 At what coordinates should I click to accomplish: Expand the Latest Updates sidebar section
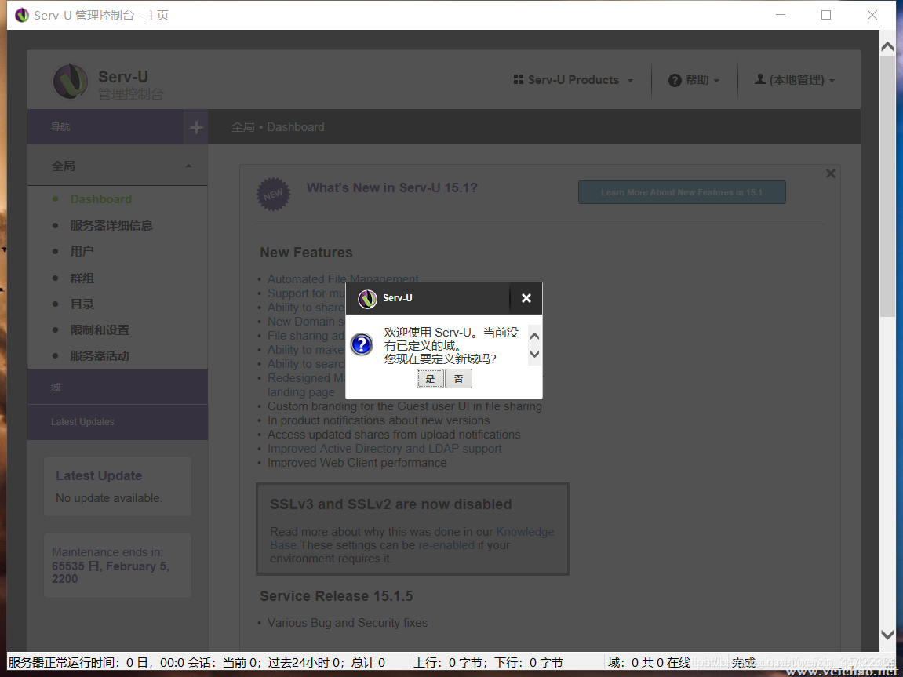click(118, 422)
